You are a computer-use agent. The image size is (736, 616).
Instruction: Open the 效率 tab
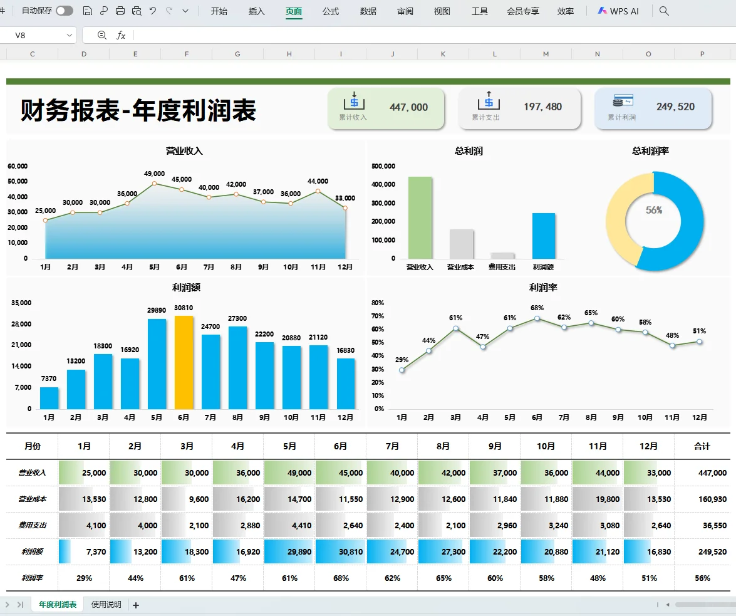click(565, 11)
